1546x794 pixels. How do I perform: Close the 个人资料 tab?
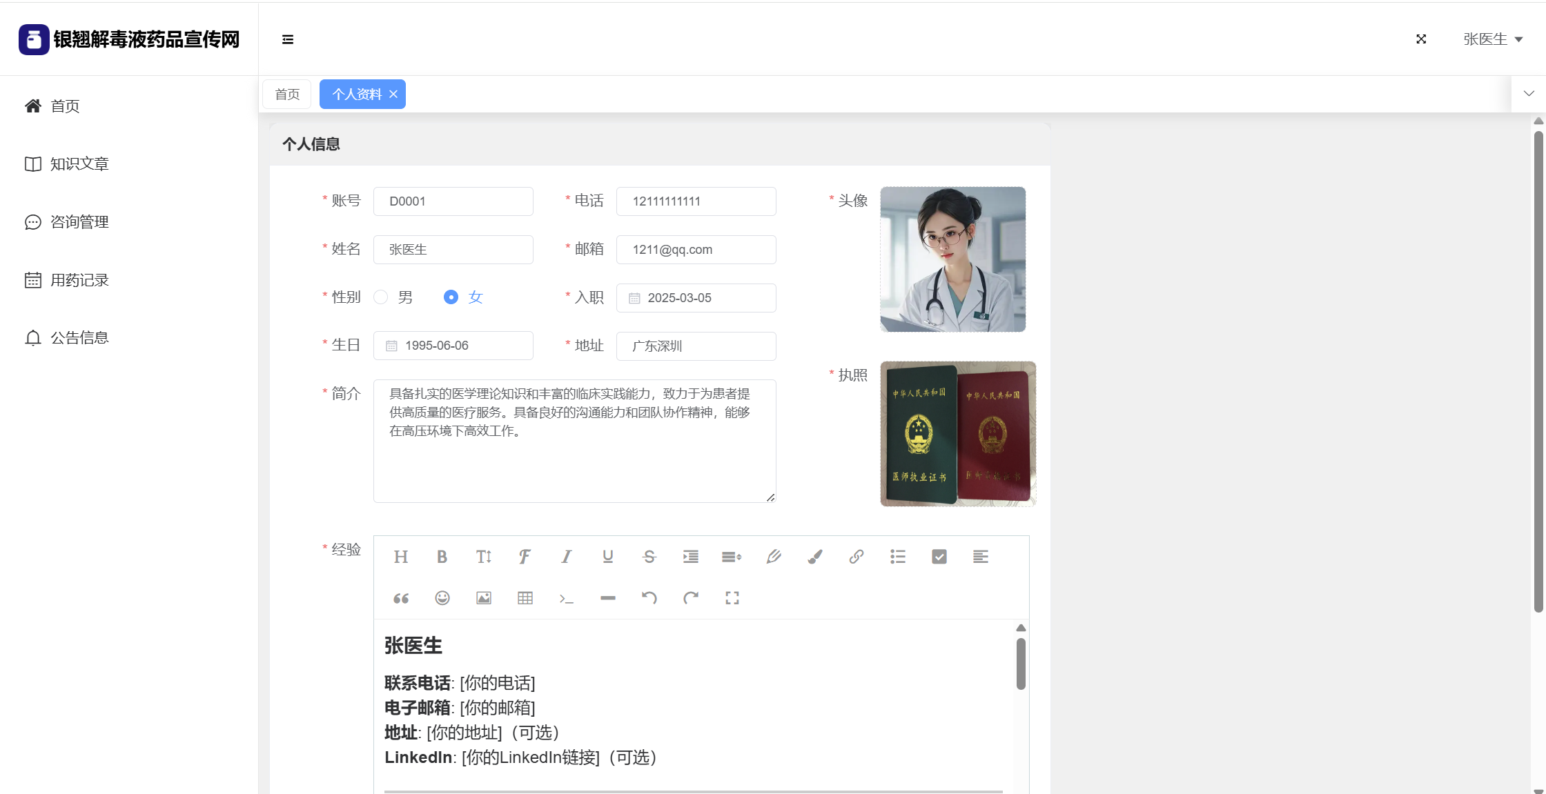[x=393, y=95]
